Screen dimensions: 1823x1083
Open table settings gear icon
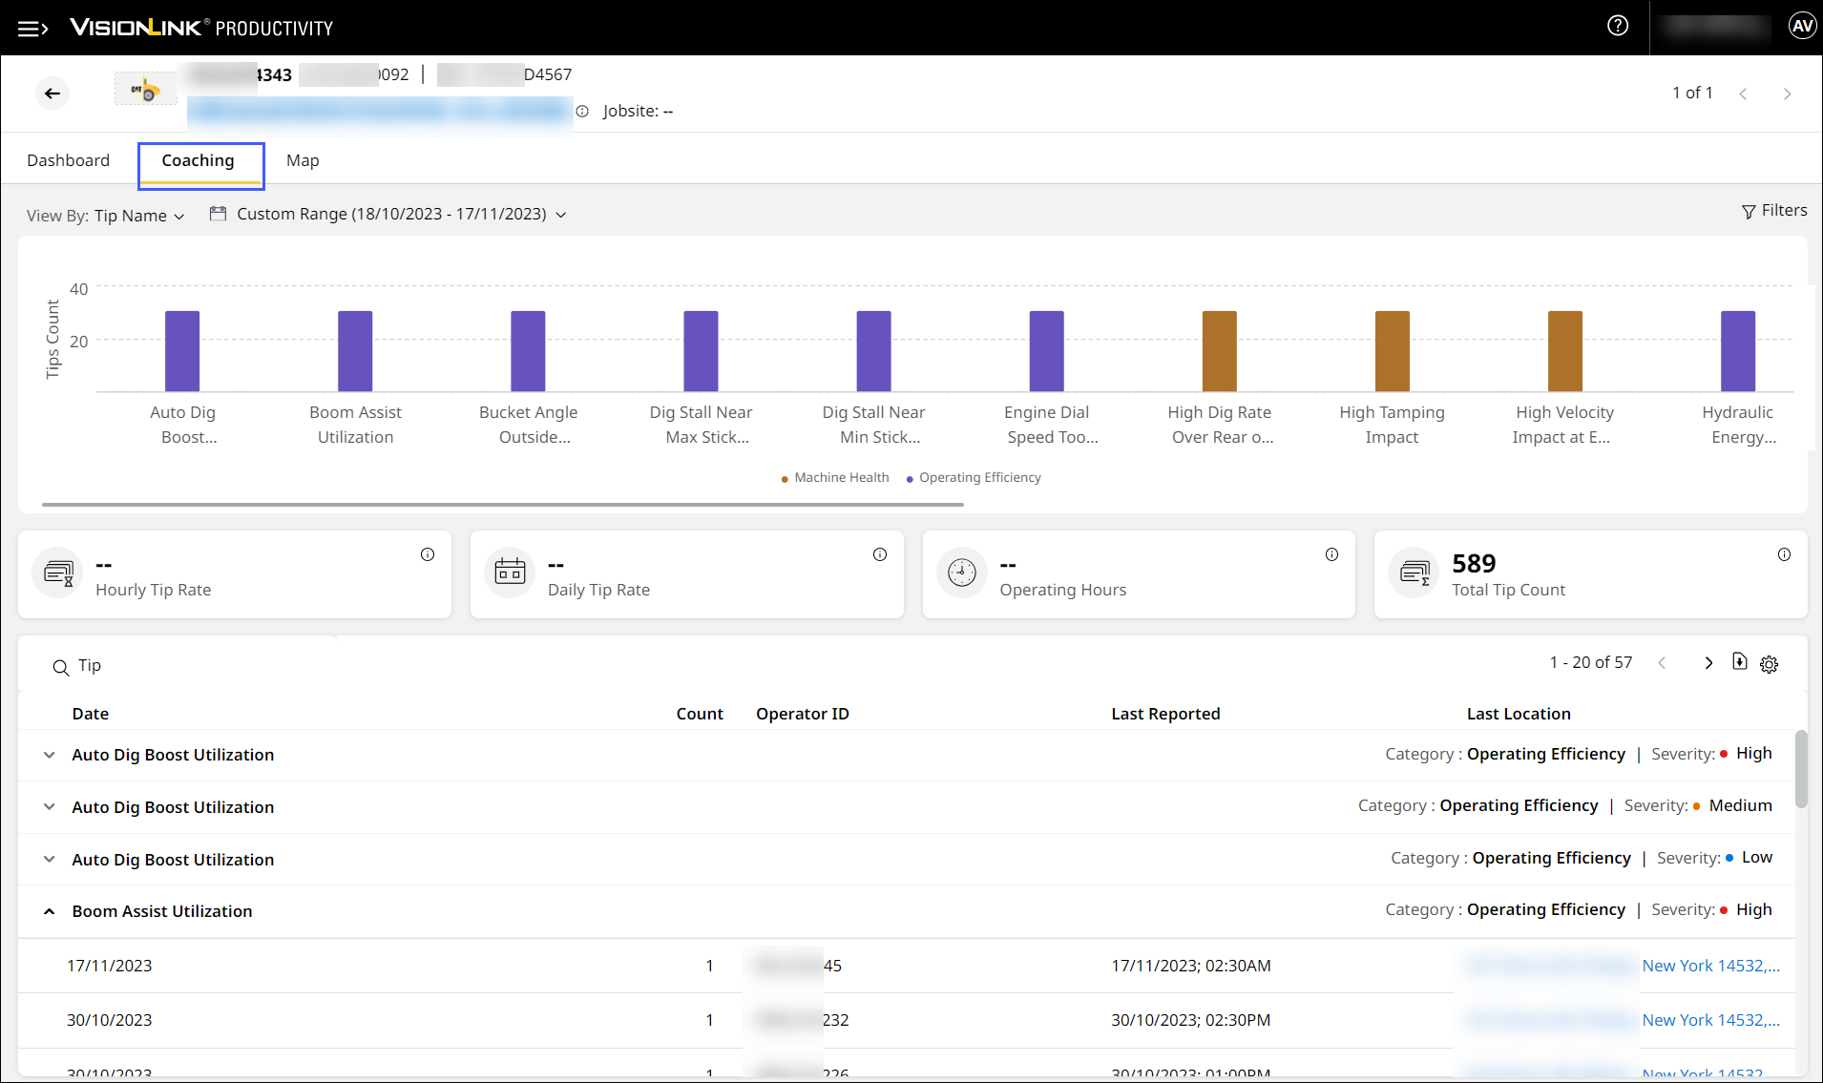click(1769, 664)
